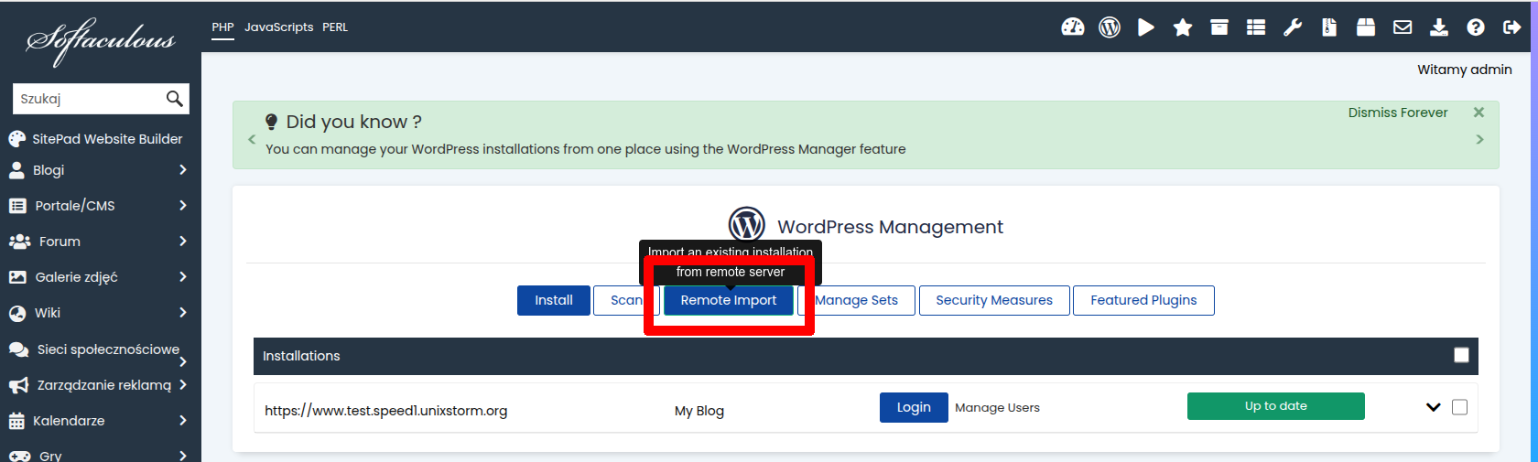
Task: Expand the Zarządzanie reklamą chevron
Action: point(183,385)
